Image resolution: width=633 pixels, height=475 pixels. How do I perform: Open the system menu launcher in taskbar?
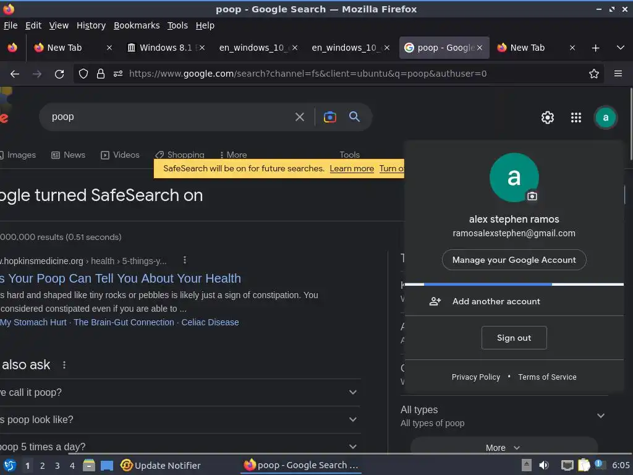[10, 465]
